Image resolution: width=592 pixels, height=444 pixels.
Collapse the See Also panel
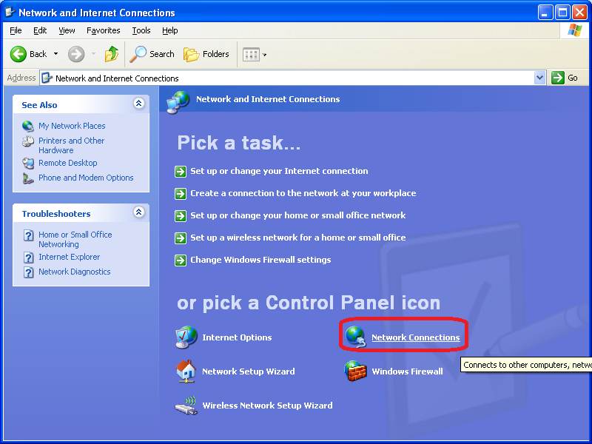tap(139, 103)
